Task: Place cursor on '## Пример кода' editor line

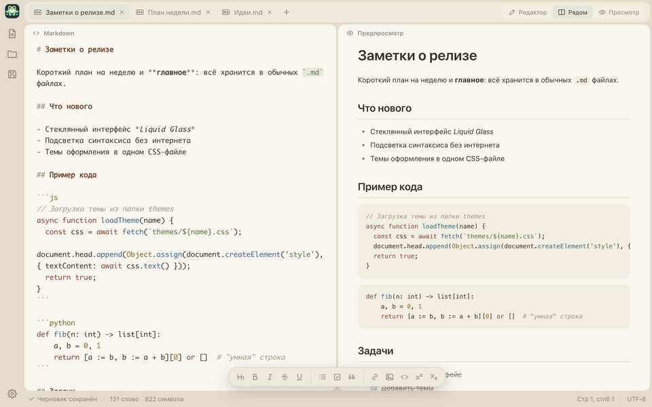Action: (x=67, y=175)
